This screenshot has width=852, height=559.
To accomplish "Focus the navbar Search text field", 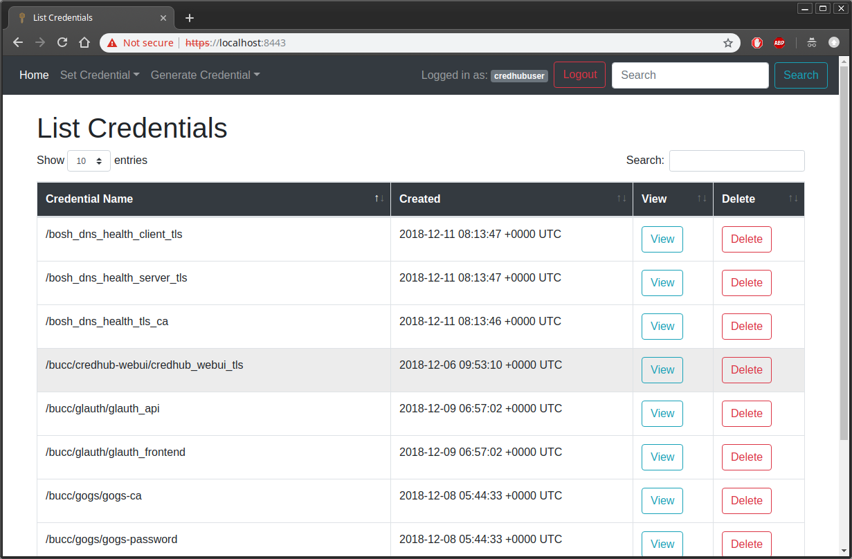I will [x=690, y=75].
